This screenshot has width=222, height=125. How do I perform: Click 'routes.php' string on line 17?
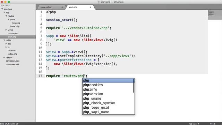click(x=74, y=76)
